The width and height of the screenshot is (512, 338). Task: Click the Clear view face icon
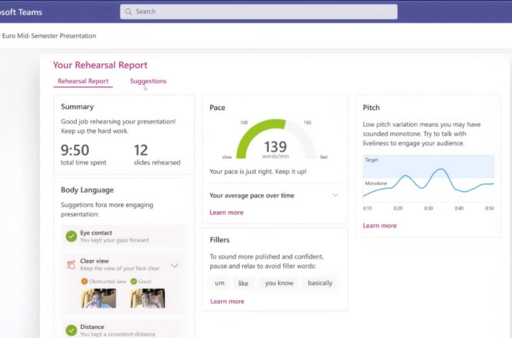[x=71, y=265]
